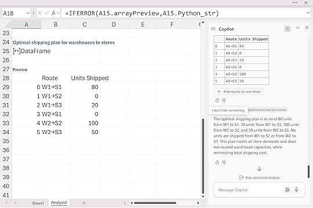Viewport: 313px width, 208px height.
Task: Go to previous sheet tab arrow
Action: pyautogui.click(x=6, y=203)
